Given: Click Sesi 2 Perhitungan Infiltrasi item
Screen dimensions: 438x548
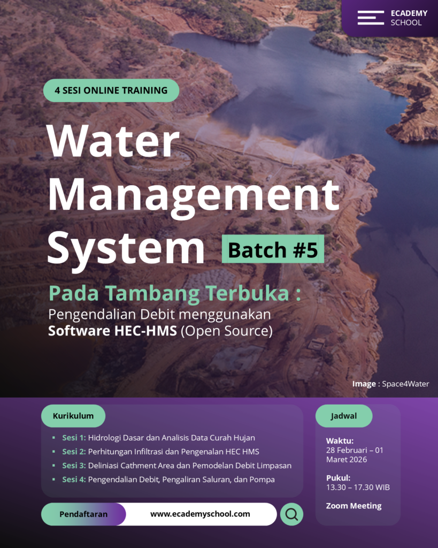Looking at the screenshot, I should 160,452.
